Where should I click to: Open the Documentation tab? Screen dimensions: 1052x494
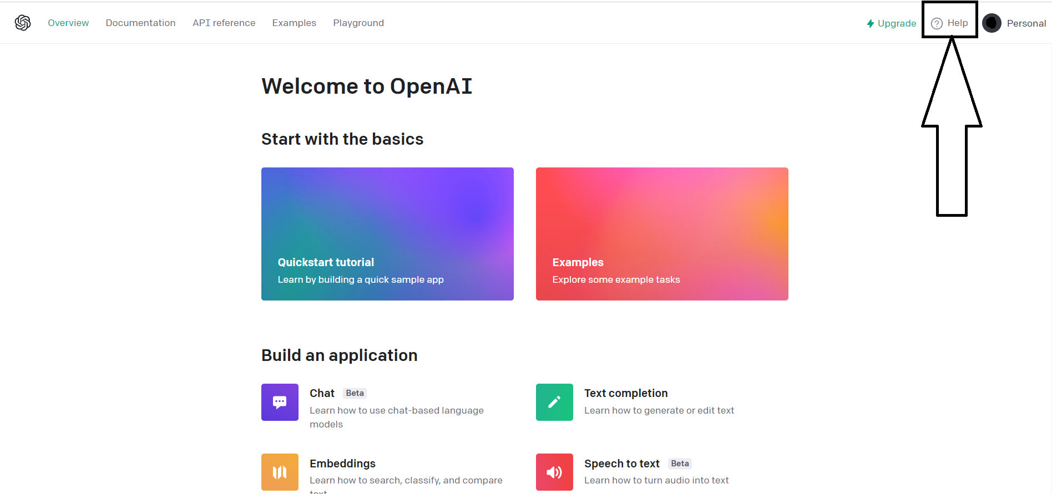(x=140, y=23)
